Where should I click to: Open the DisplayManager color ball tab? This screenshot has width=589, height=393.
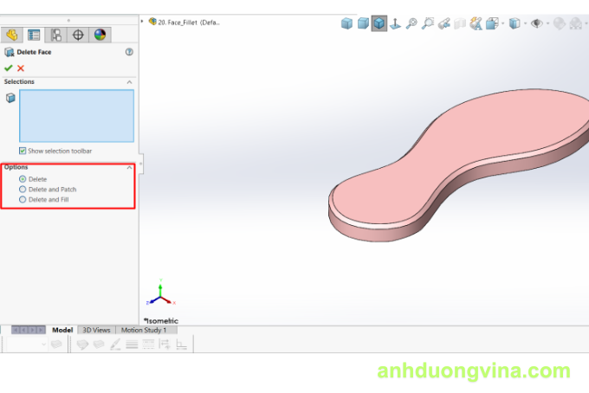click(100, 35)
